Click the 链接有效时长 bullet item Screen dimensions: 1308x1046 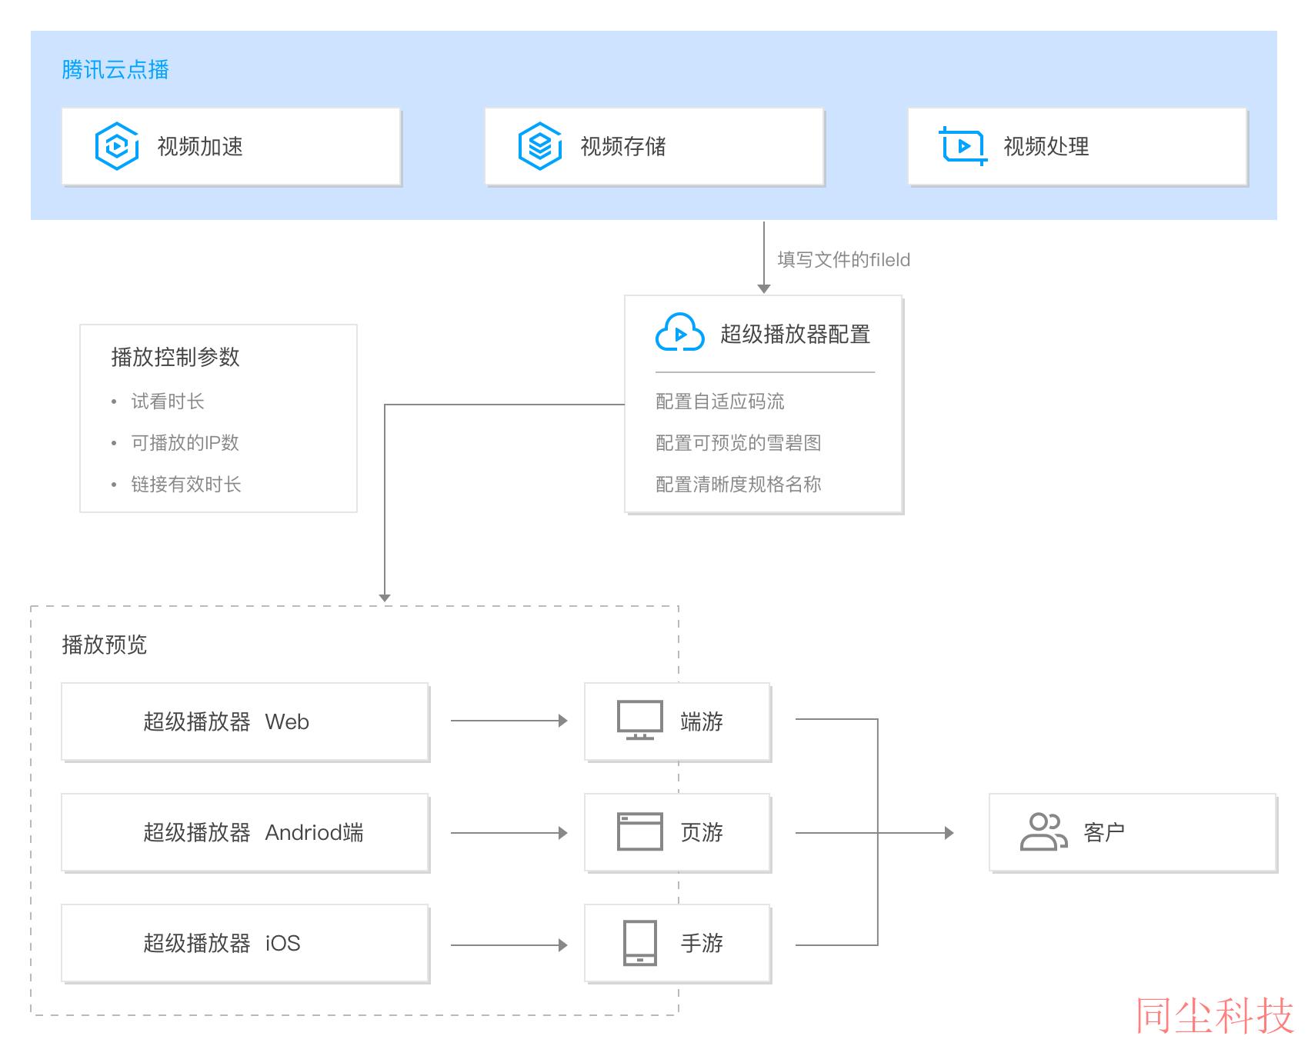click(186, 485)
